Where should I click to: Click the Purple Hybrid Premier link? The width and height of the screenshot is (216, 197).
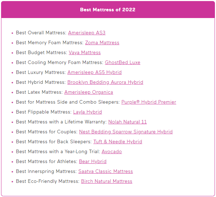pyautogui.click(x=149, y=102)
